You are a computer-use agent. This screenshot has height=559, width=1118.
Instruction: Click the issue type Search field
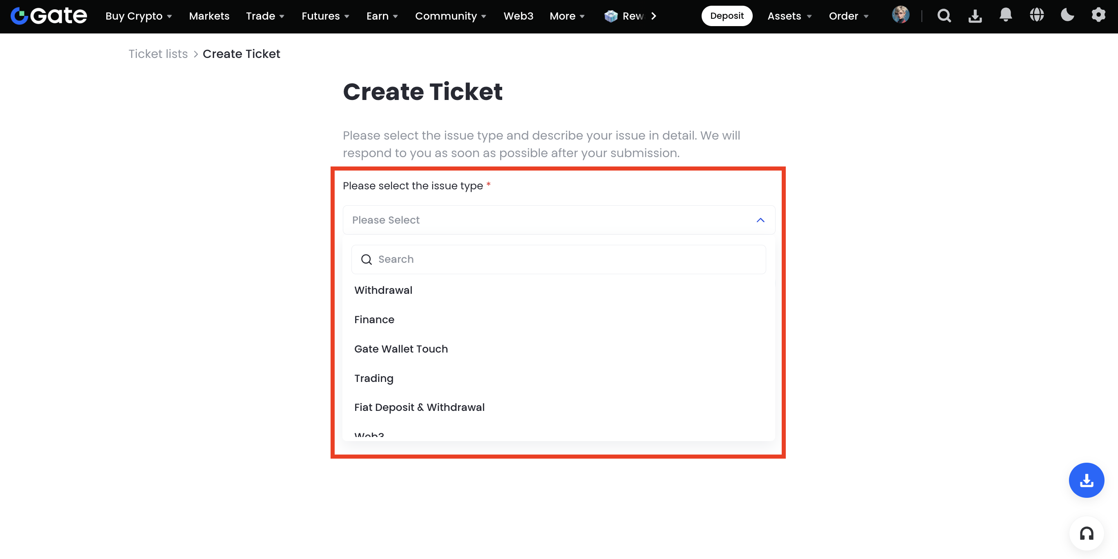tap(564, 259)
